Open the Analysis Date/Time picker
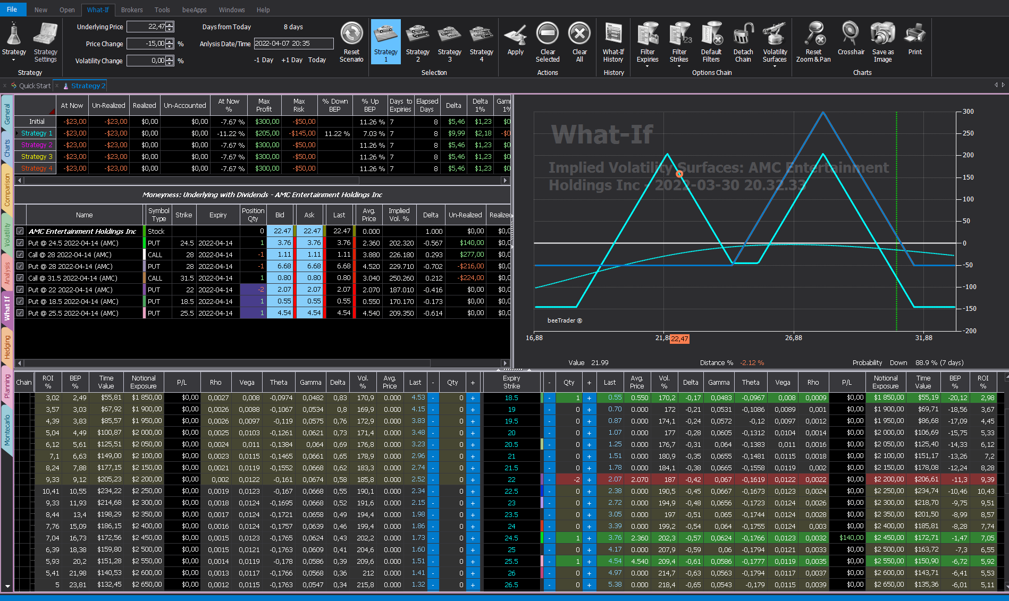 coord(293,44)
